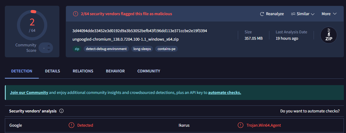
Task: Click the ZIP file type icon
Action: (329, 35)
